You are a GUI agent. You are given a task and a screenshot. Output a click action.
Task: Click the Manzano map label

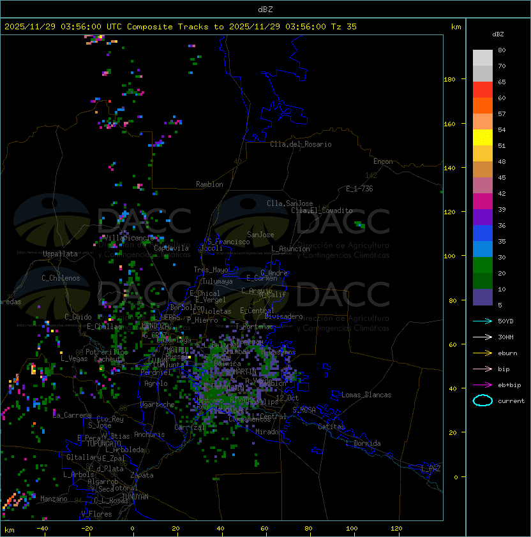tap(54, 499)
